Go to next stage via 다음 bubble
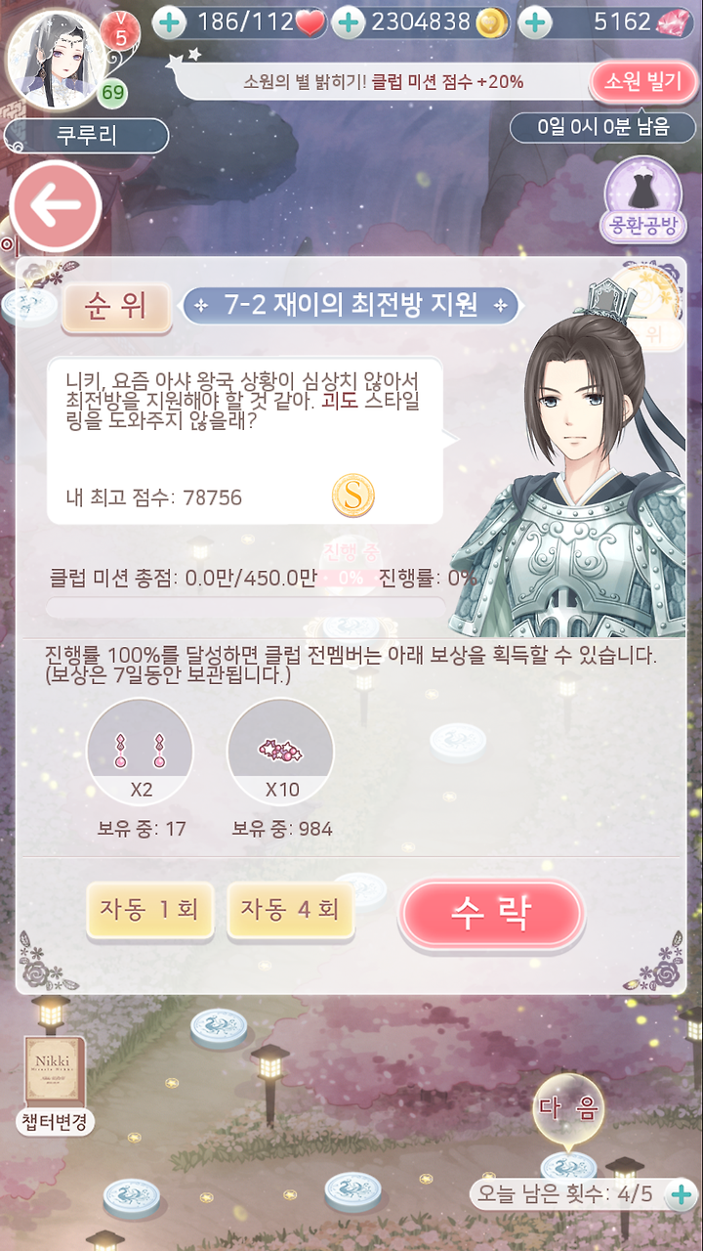The height and width of the screenshot is (1251, 703). coord(569,1109)
